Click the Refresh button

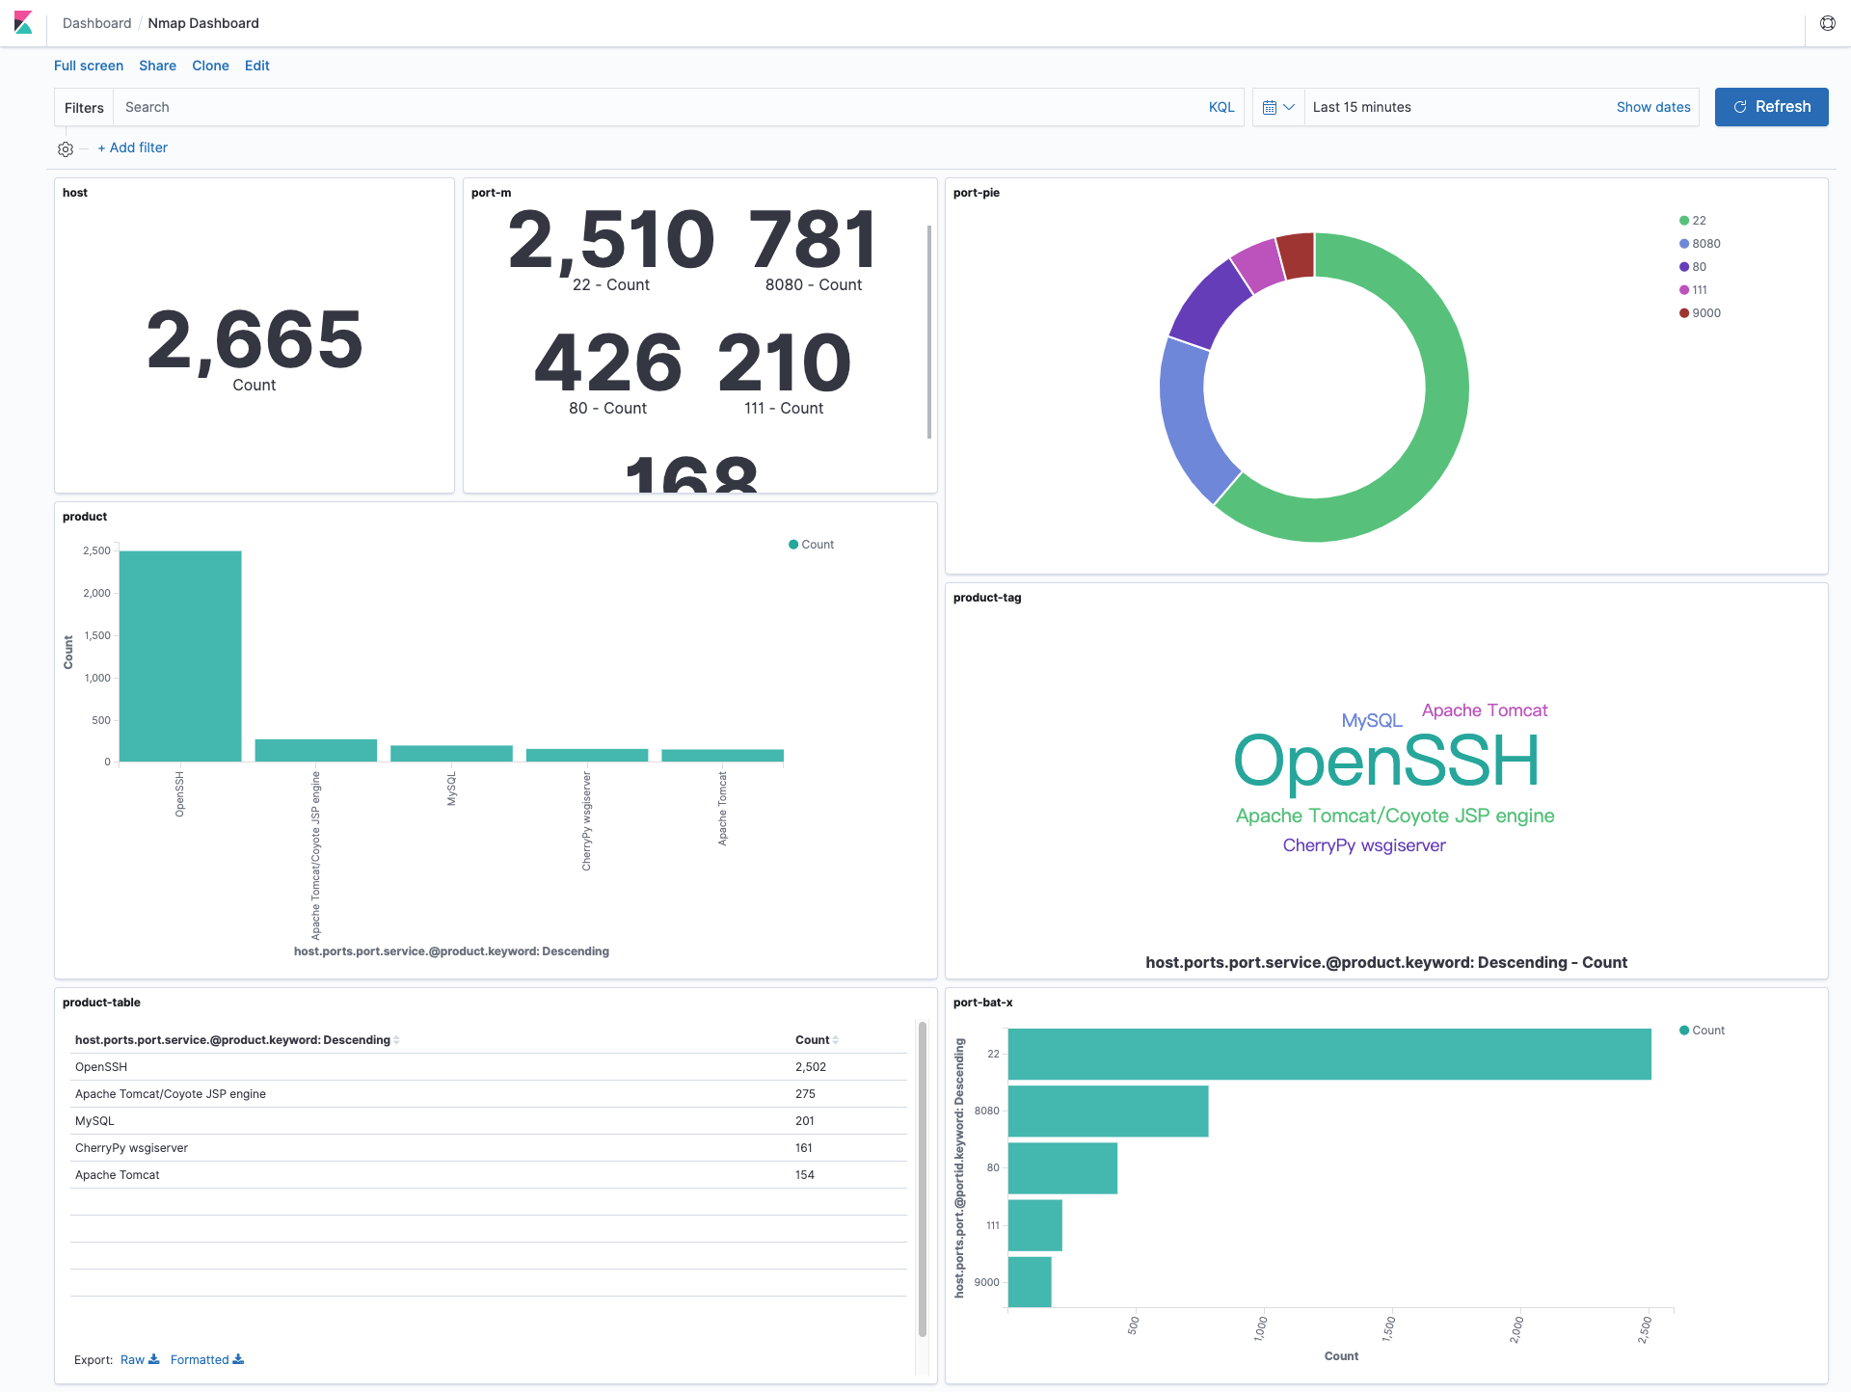[1771, 107]
